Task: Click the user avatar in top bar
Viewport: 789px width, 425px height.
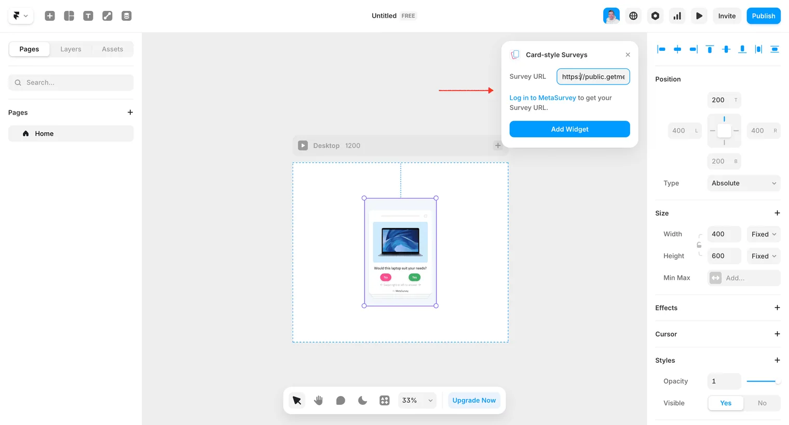Action: coord(611,16)
